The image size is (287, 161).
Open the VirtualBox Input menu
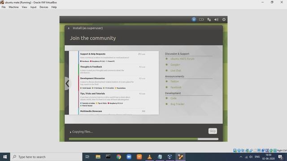coord(33,7)
